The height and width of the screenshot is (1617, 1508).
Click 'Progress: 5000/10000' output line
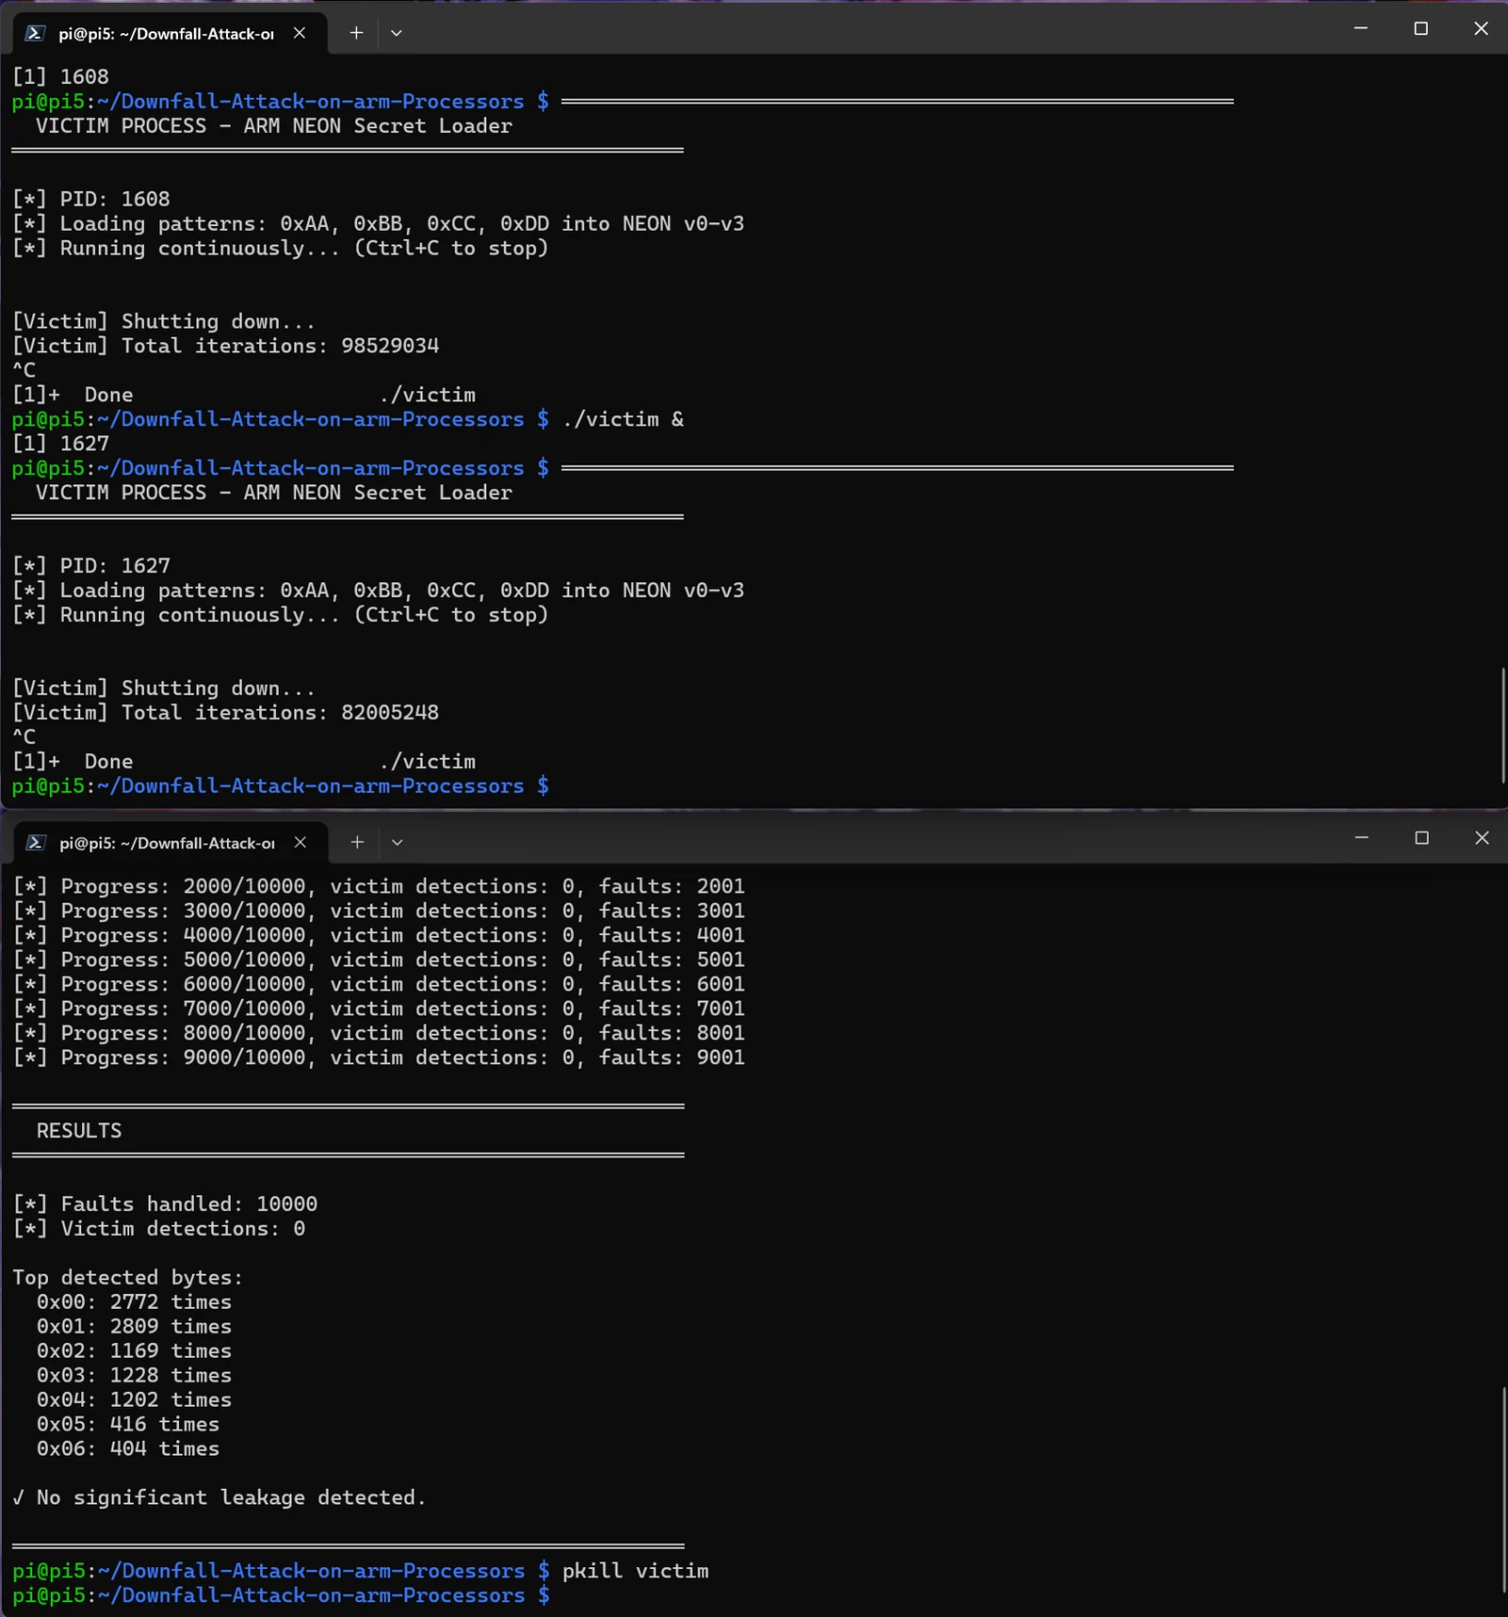(x=379, y=959)
